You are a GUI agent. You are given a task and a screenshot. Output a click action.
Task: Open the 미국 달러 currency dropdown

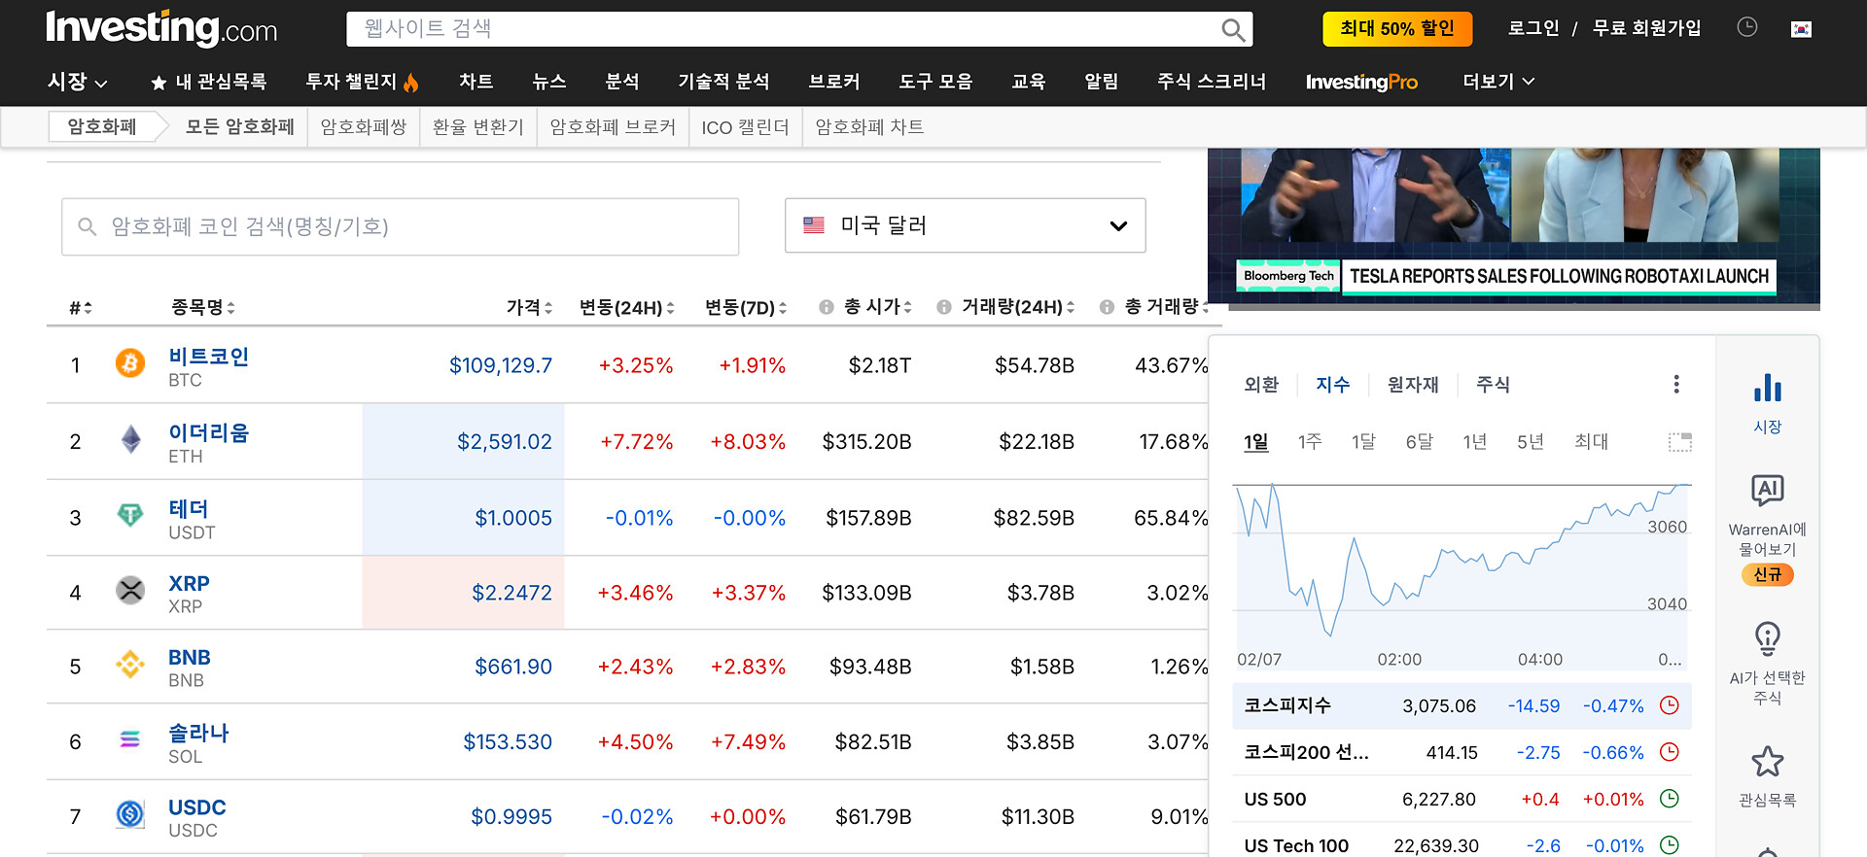965,225
